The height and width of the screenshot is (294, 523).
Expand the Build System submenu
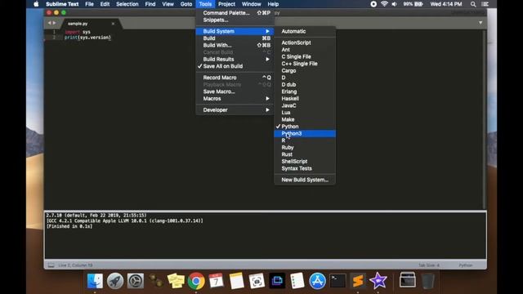235,31
